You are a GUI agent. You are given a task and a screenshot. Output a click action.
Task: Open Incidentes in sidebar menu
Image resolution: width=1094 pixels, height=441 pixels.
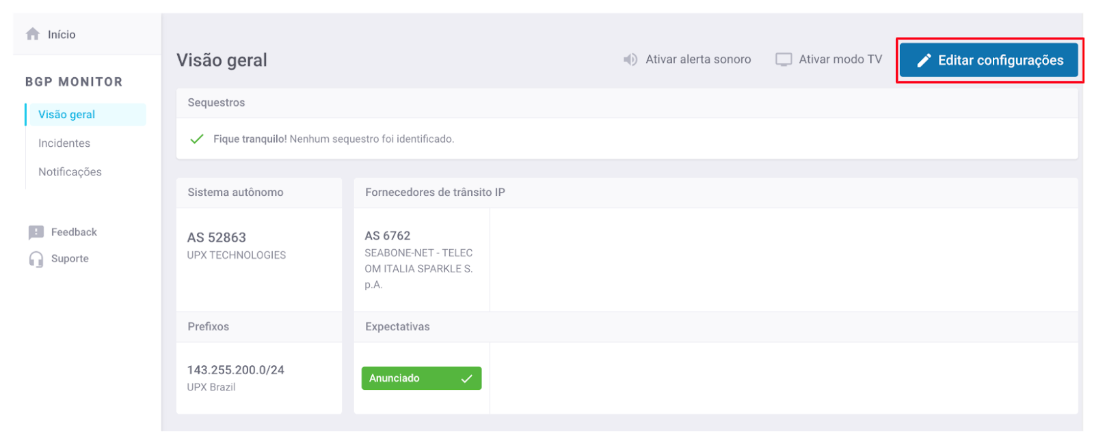(64, 143)
